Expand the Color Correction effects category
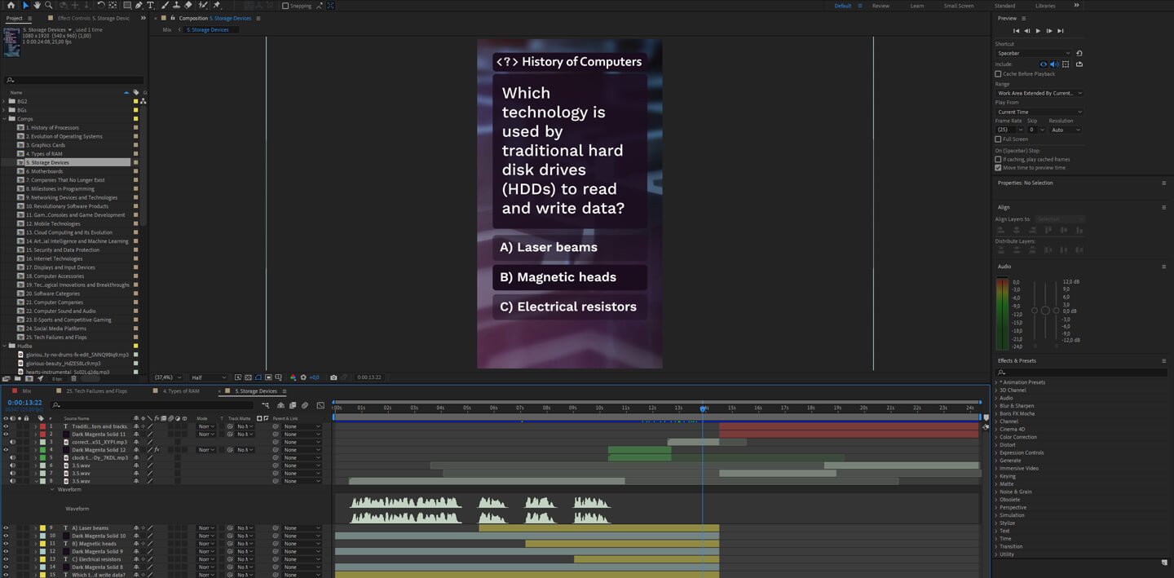Image resolution: width=1174 pixels, height=578 pixels. pos(997,437)
